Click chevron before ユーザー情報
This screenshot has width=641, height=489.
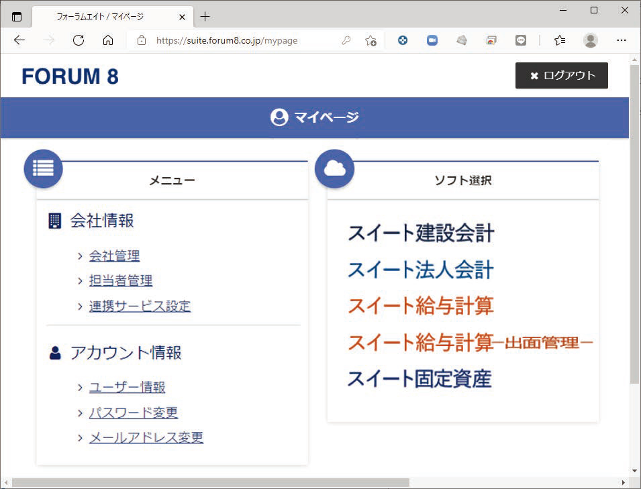(80, 388)
